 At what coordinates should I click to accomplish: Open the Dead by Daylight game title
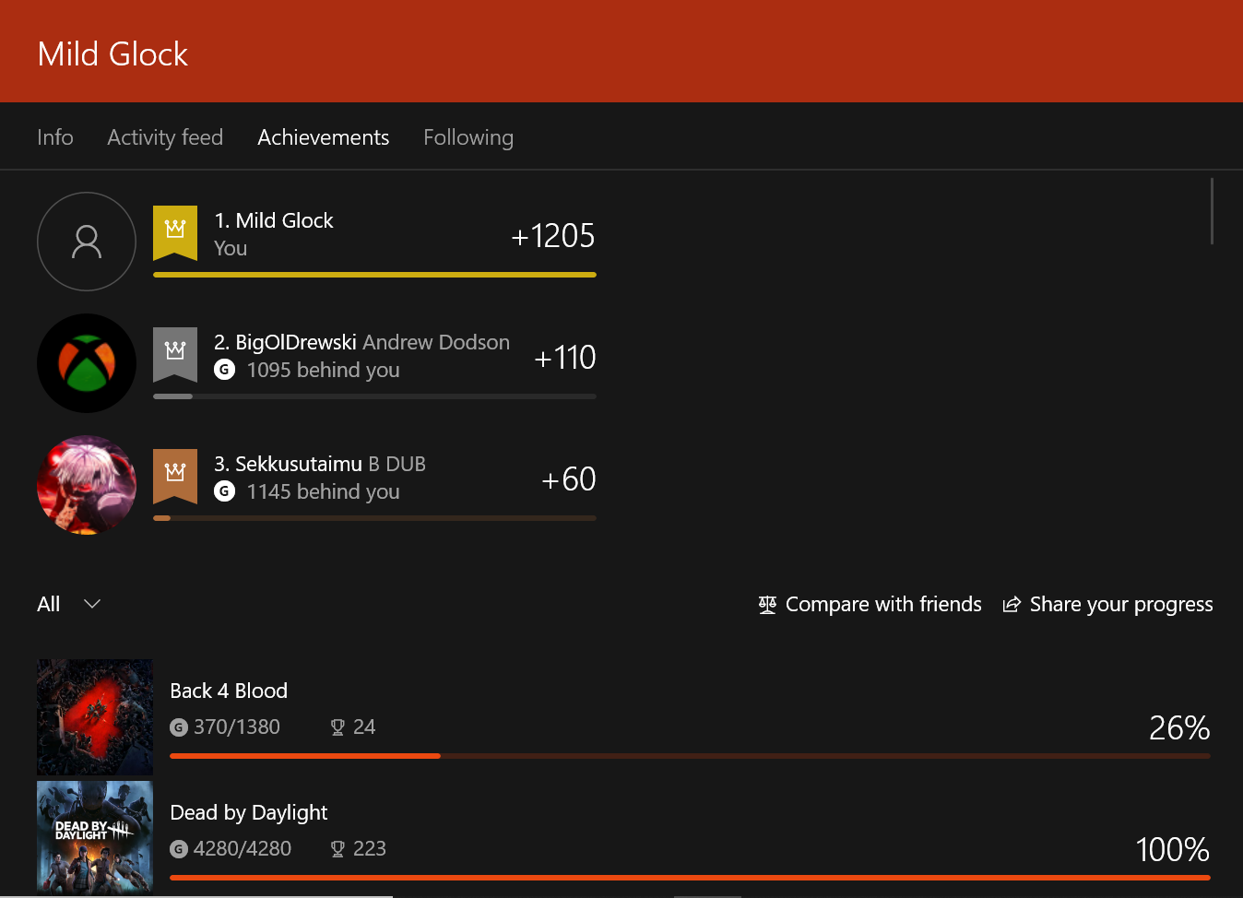pos(249,812)
